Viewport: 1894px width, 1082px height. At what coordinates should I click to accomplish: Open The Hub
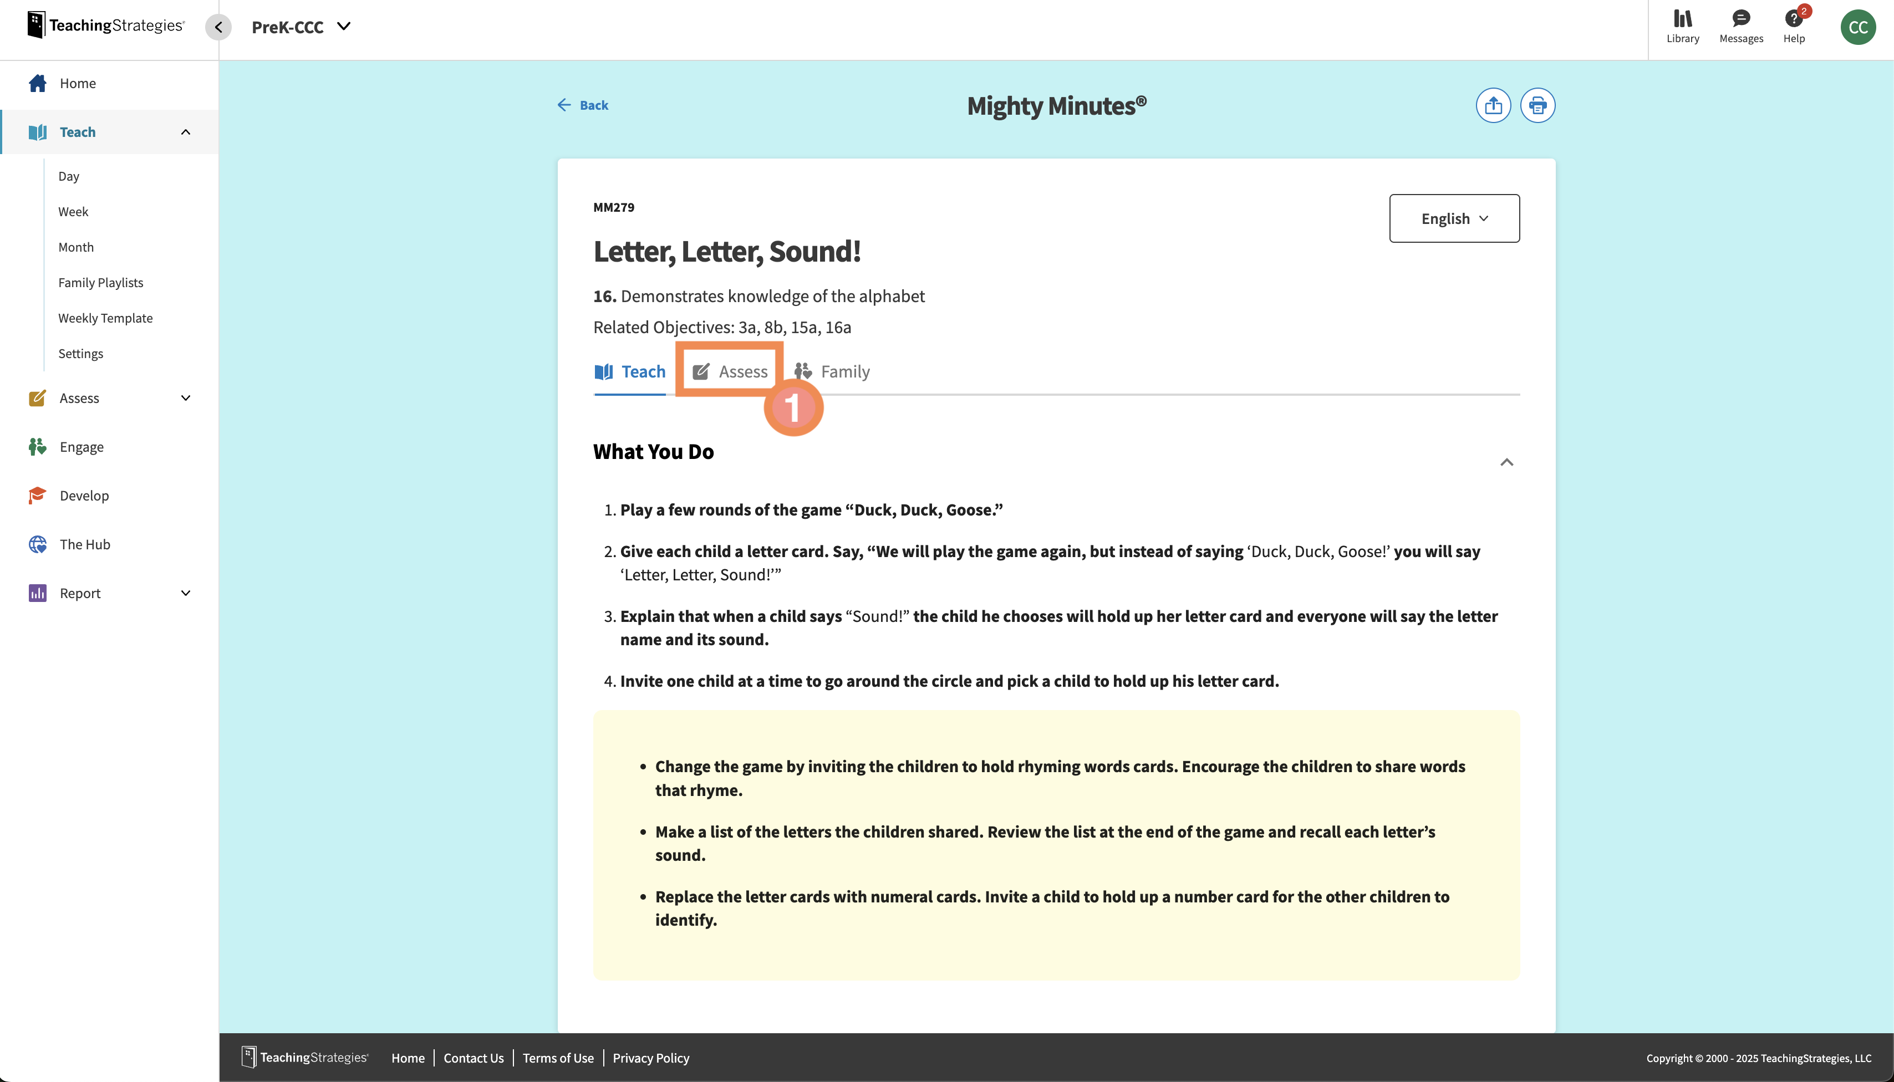[x=85, y=544]
